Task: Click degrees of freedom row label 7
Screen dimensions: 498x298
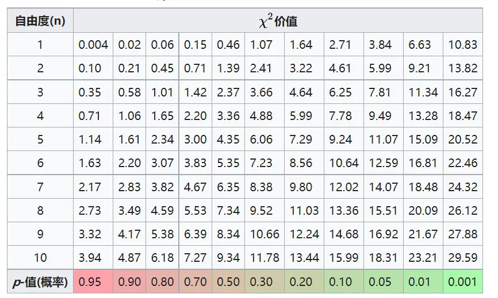Action: pos(40,187)
